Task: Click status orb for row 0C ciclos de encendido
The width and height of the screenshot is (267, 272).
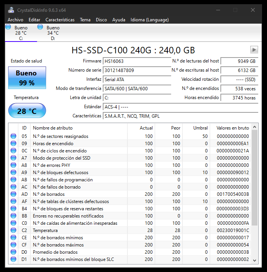Action: click(13, 150)
